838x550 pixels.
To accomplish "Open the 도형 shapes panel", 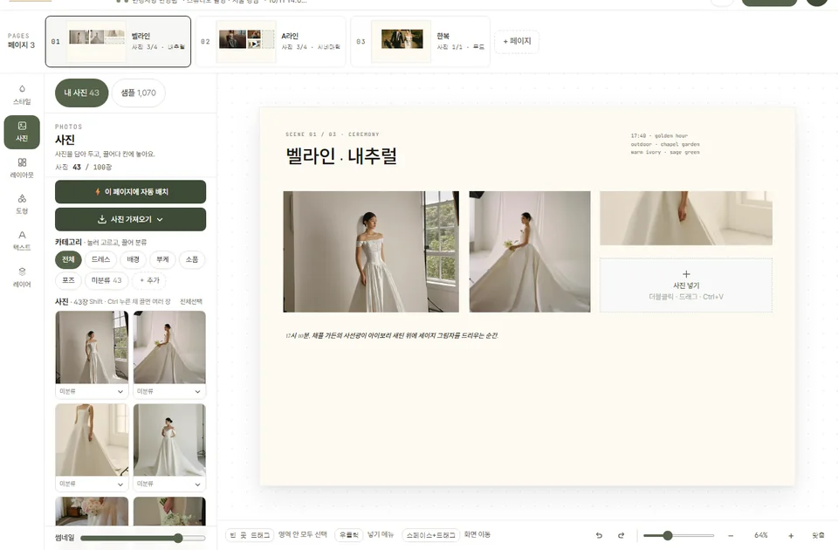I will point(22,204).
